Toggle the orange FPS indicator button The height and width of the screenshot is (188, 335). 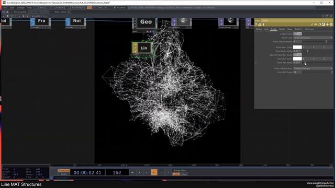point(90,8)
